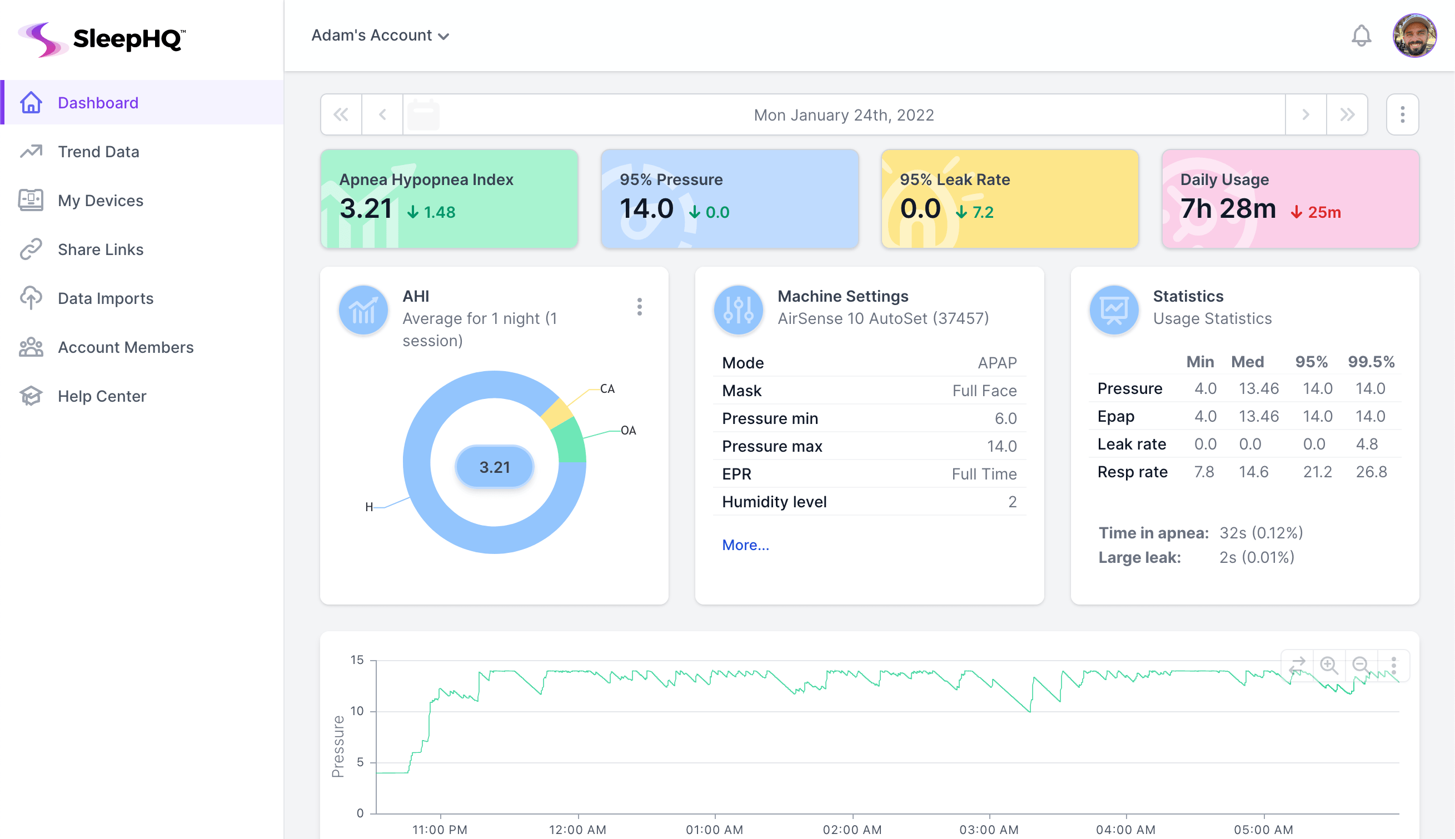Screen dimensions: 1455x839
Task: Open the chart's three-dot menu
Action: [1393, 666]
